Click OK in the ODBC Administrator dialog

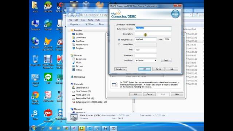pyautogui.click(x=135, y=94)
